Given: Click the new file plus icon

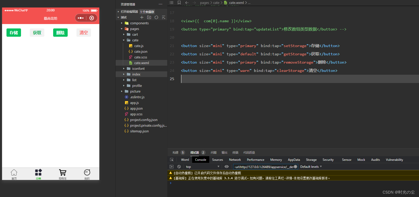Looking at the screenshot, I should [142, 17].
